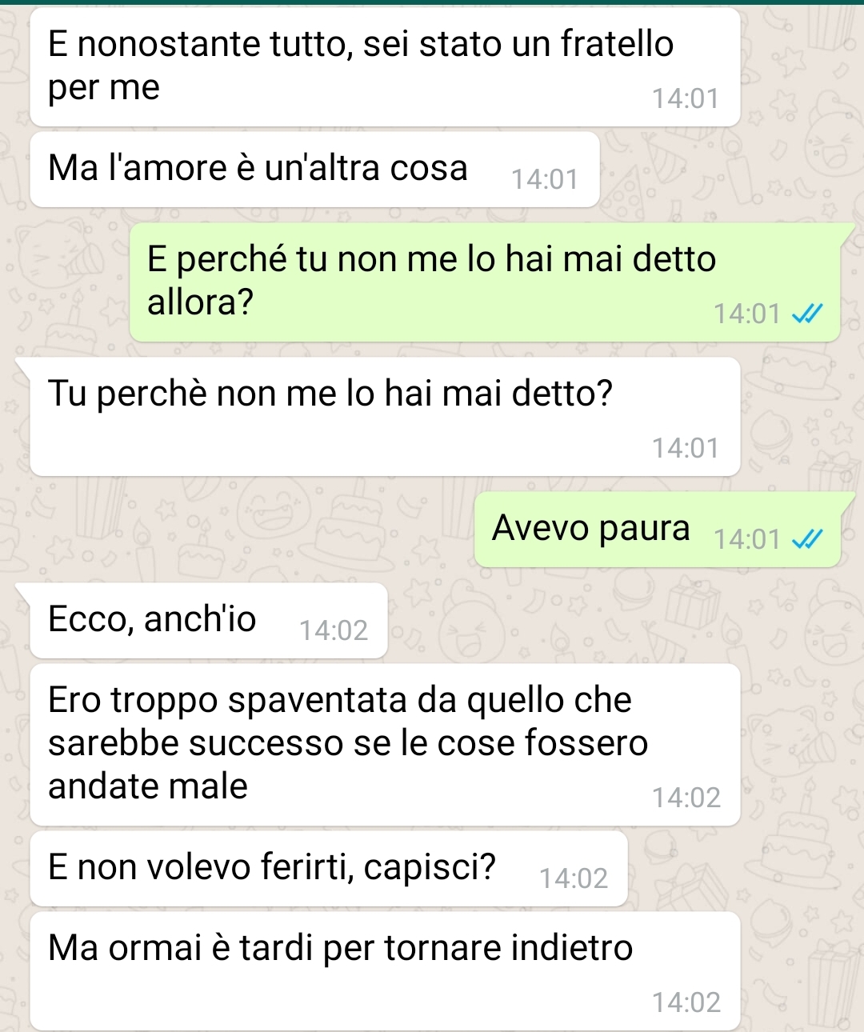Viewport: 864px width, 1032px height.
Task: Tap 14:02 timestamp on 'tornare indietro' message
Action: (686, 1002)
